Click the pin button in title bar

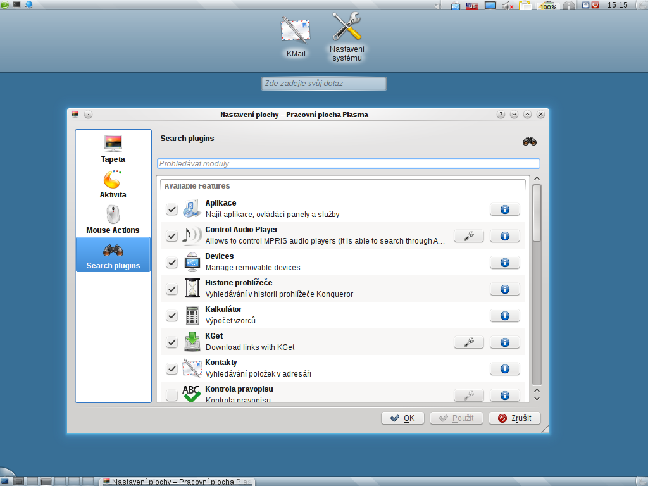coord(88,115)
